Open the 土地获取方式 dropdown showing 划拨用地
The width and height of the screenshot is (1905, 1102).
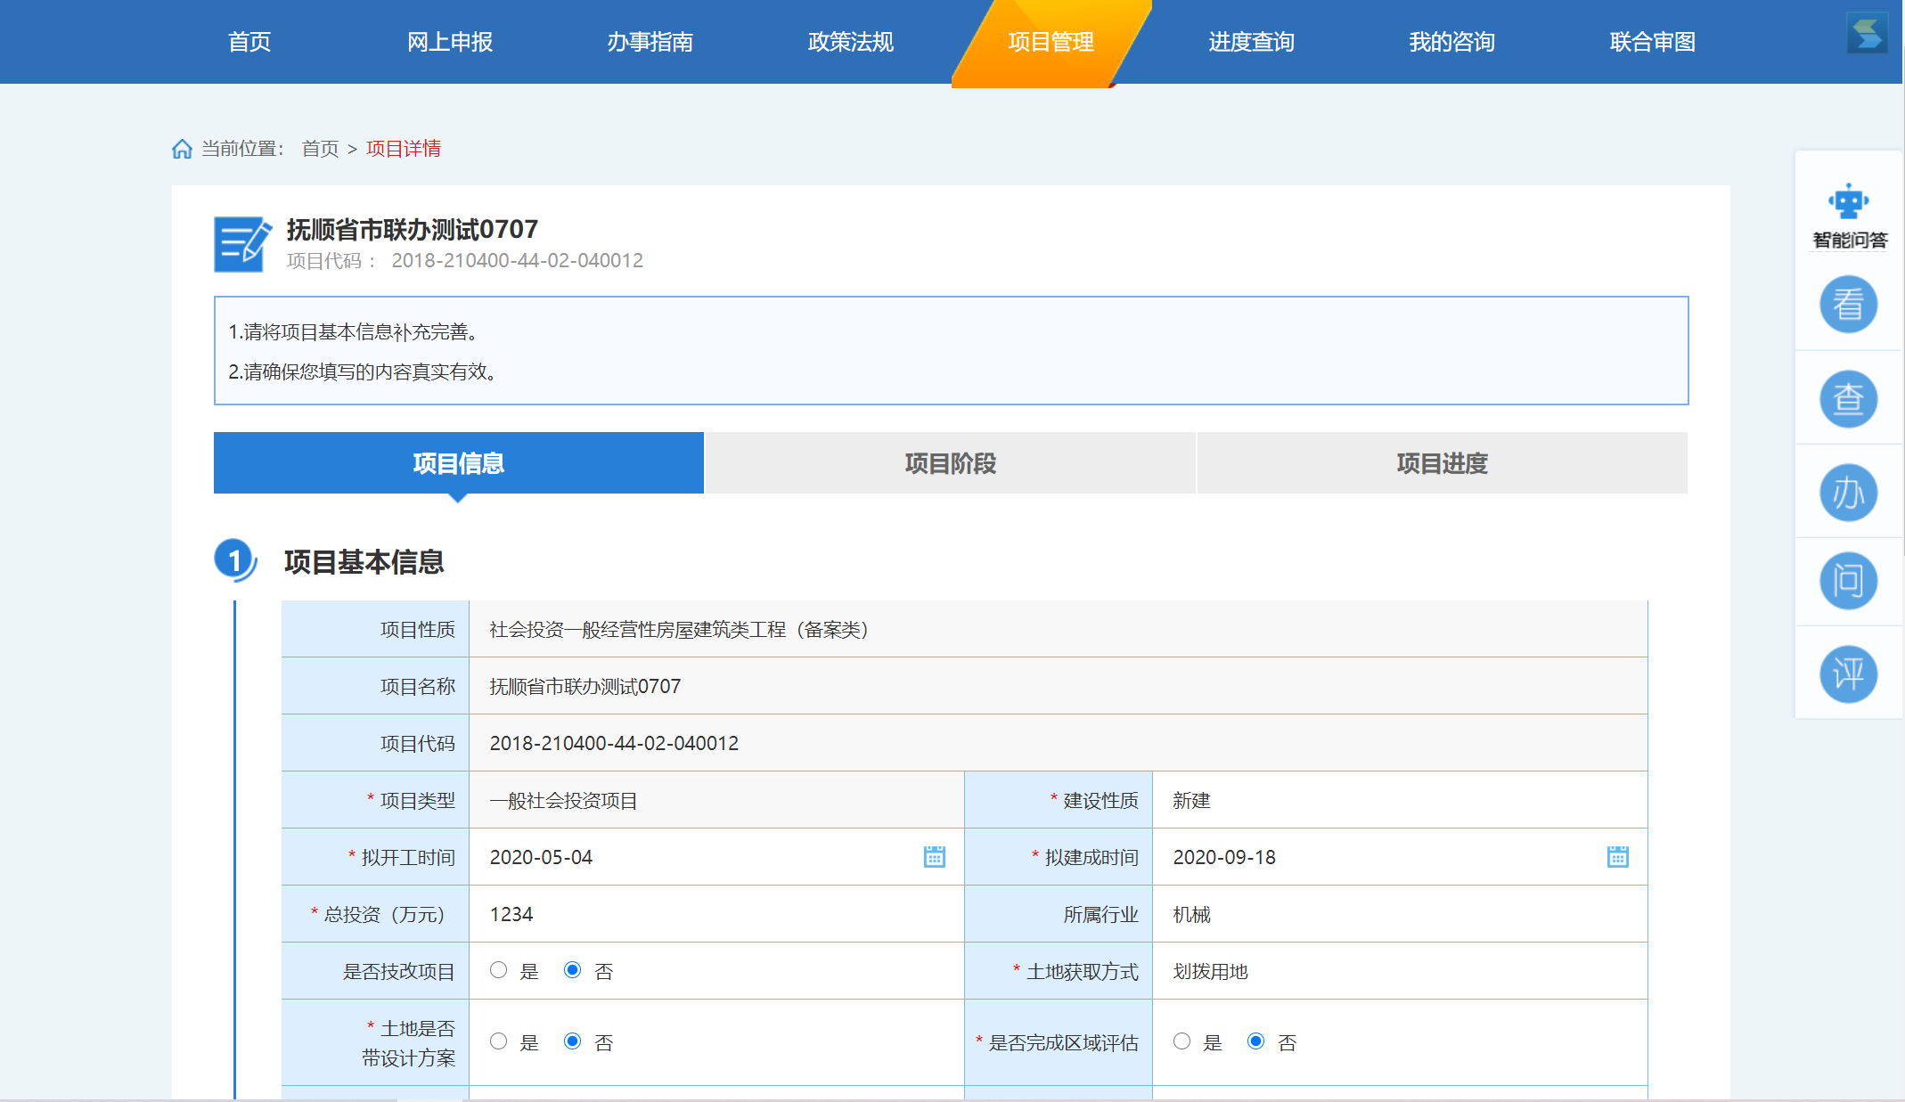point(1400,971)
